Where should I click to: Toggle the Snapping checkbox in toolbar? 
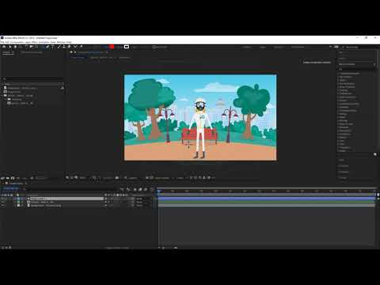(154, 47)
